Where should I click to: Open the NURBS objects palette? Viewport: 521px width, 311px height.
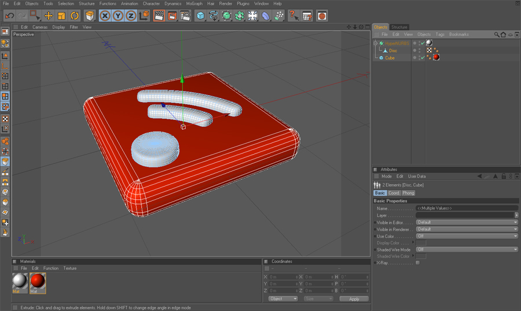(x=226, y=16)
